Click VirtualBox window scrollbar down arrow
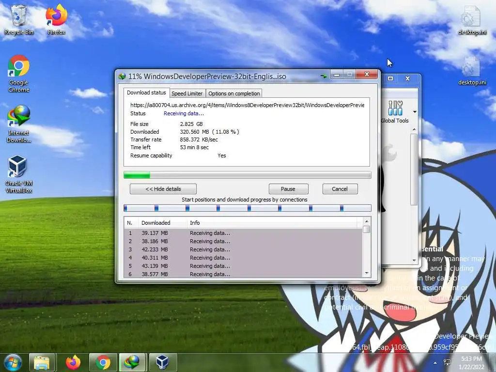496x372 pixels. (x=414, y=260)
